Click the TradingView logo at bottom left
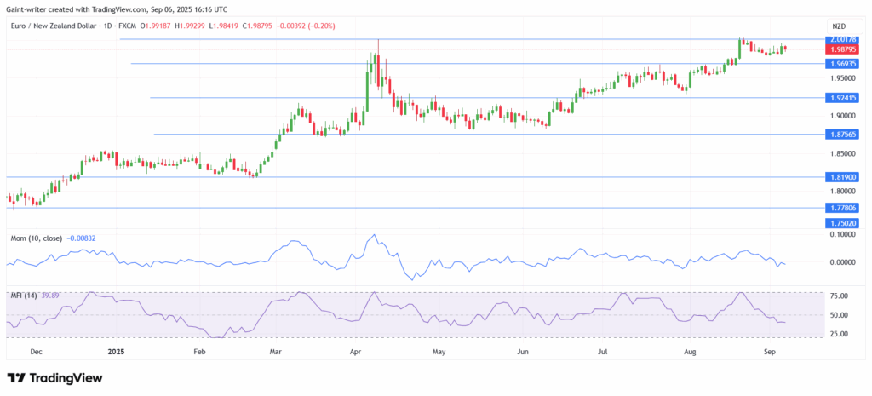This screenshot has height=396, width=872. 55,377
